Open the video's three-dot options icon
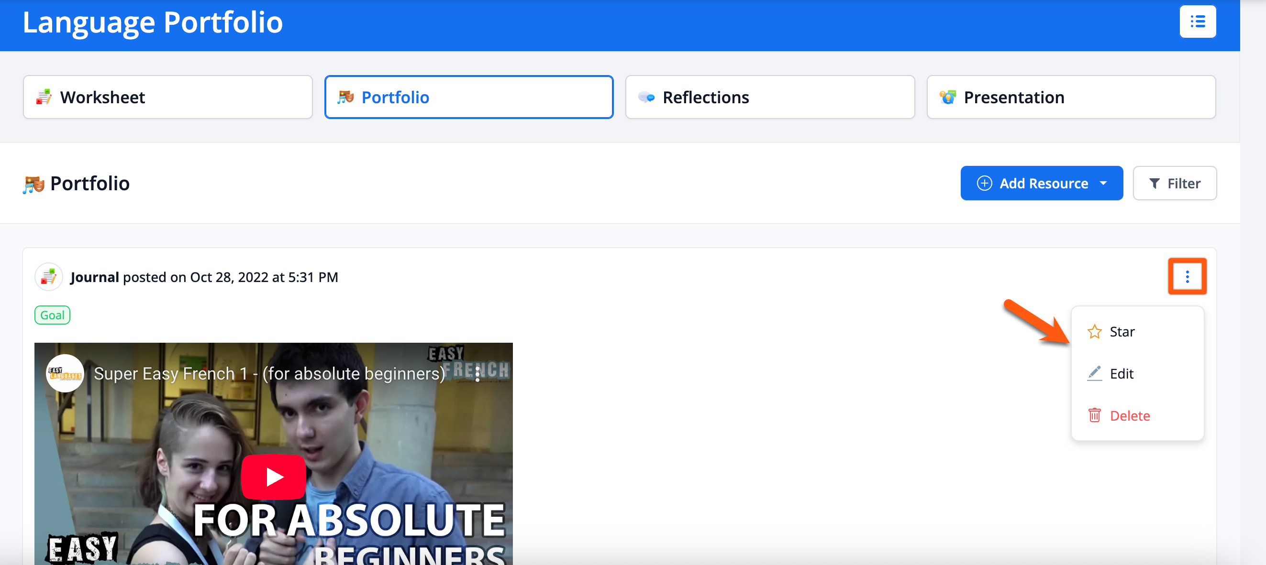The height and width of the screenshot is (565, 1266). pyautogui.click(x=477, y=374)
